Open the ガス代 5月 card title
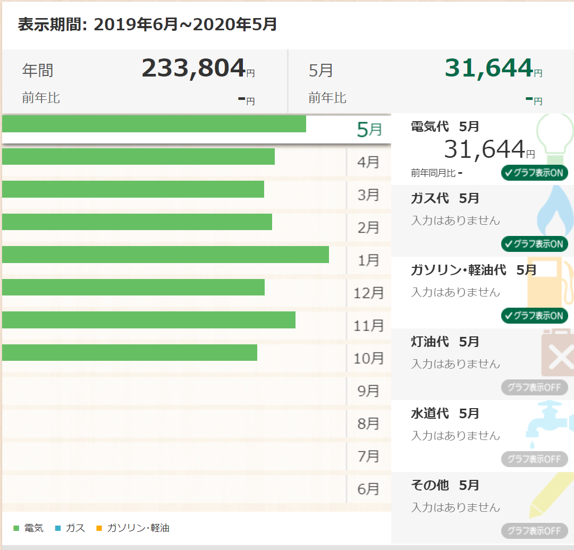The image size is (574, 550). pyautogui.click(x=445, y=198)
